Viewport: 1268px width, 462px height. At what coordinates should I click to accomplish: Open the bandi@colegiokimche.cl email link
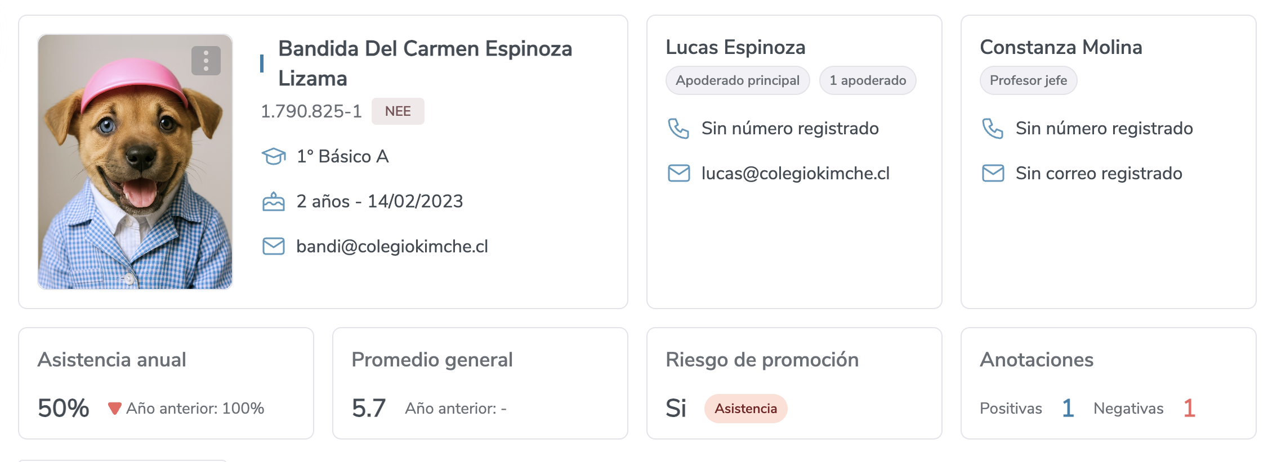[x=392, y=246]
